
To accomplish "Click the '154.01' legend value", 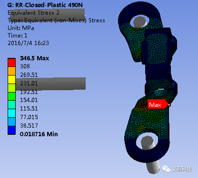I will [x=29, y=100].
